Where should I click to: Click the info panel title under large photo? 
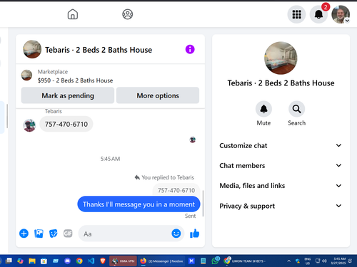(281, 83)
